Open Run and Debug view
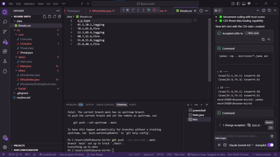 (x=5, y=42)
